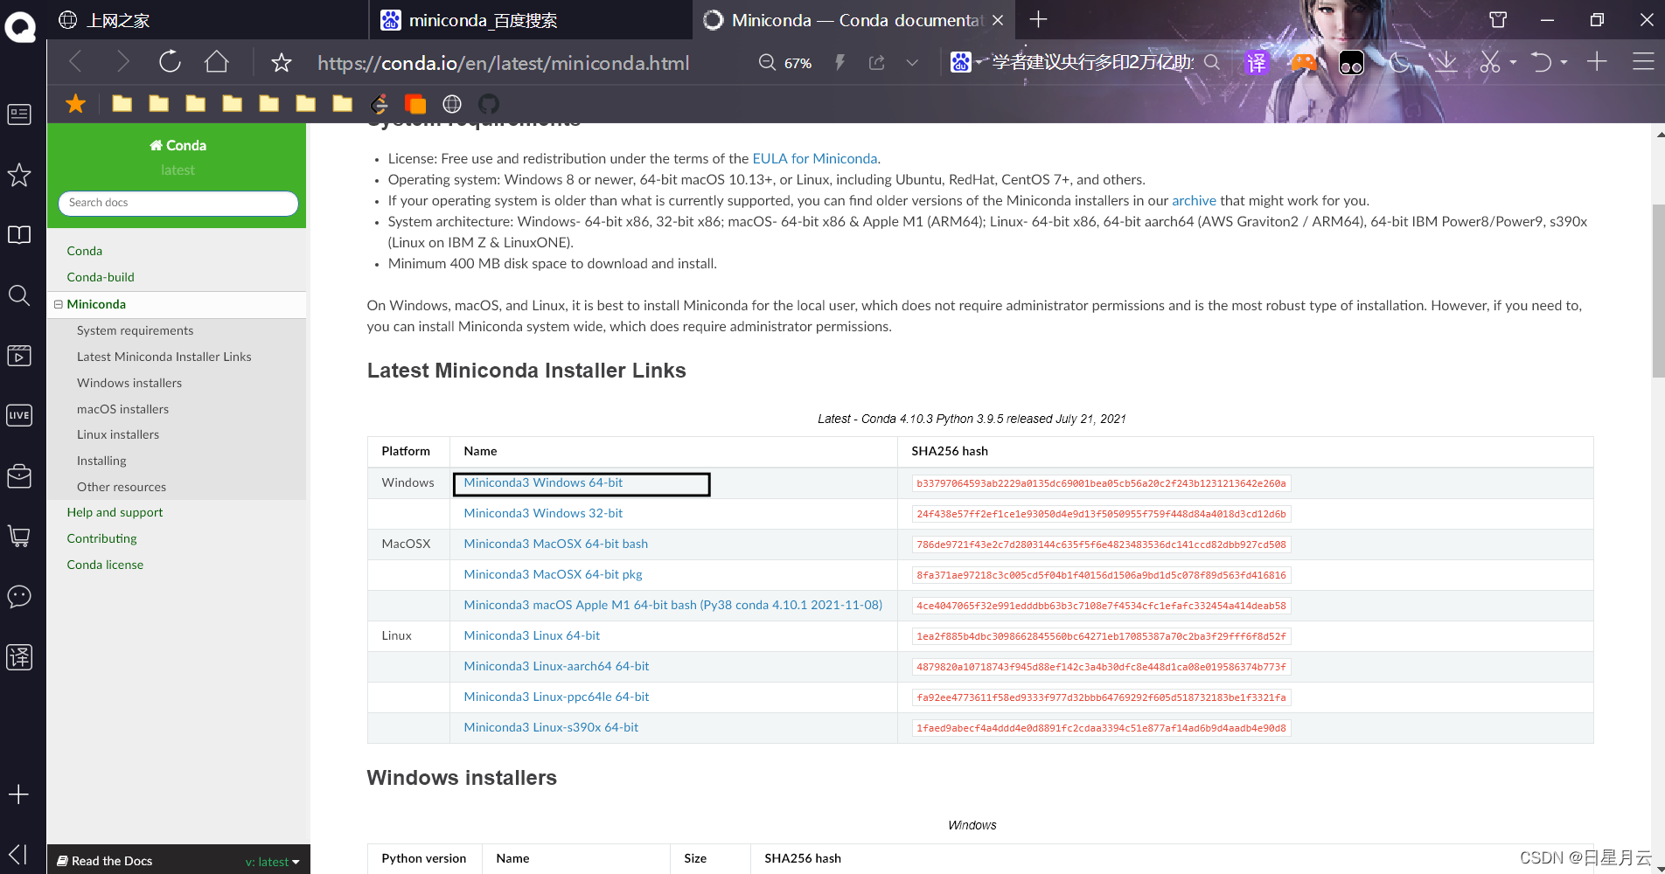Screen dimensions: 1665x874
Task: Open the favorites star in the left sidebar
Action: [19, 175]
